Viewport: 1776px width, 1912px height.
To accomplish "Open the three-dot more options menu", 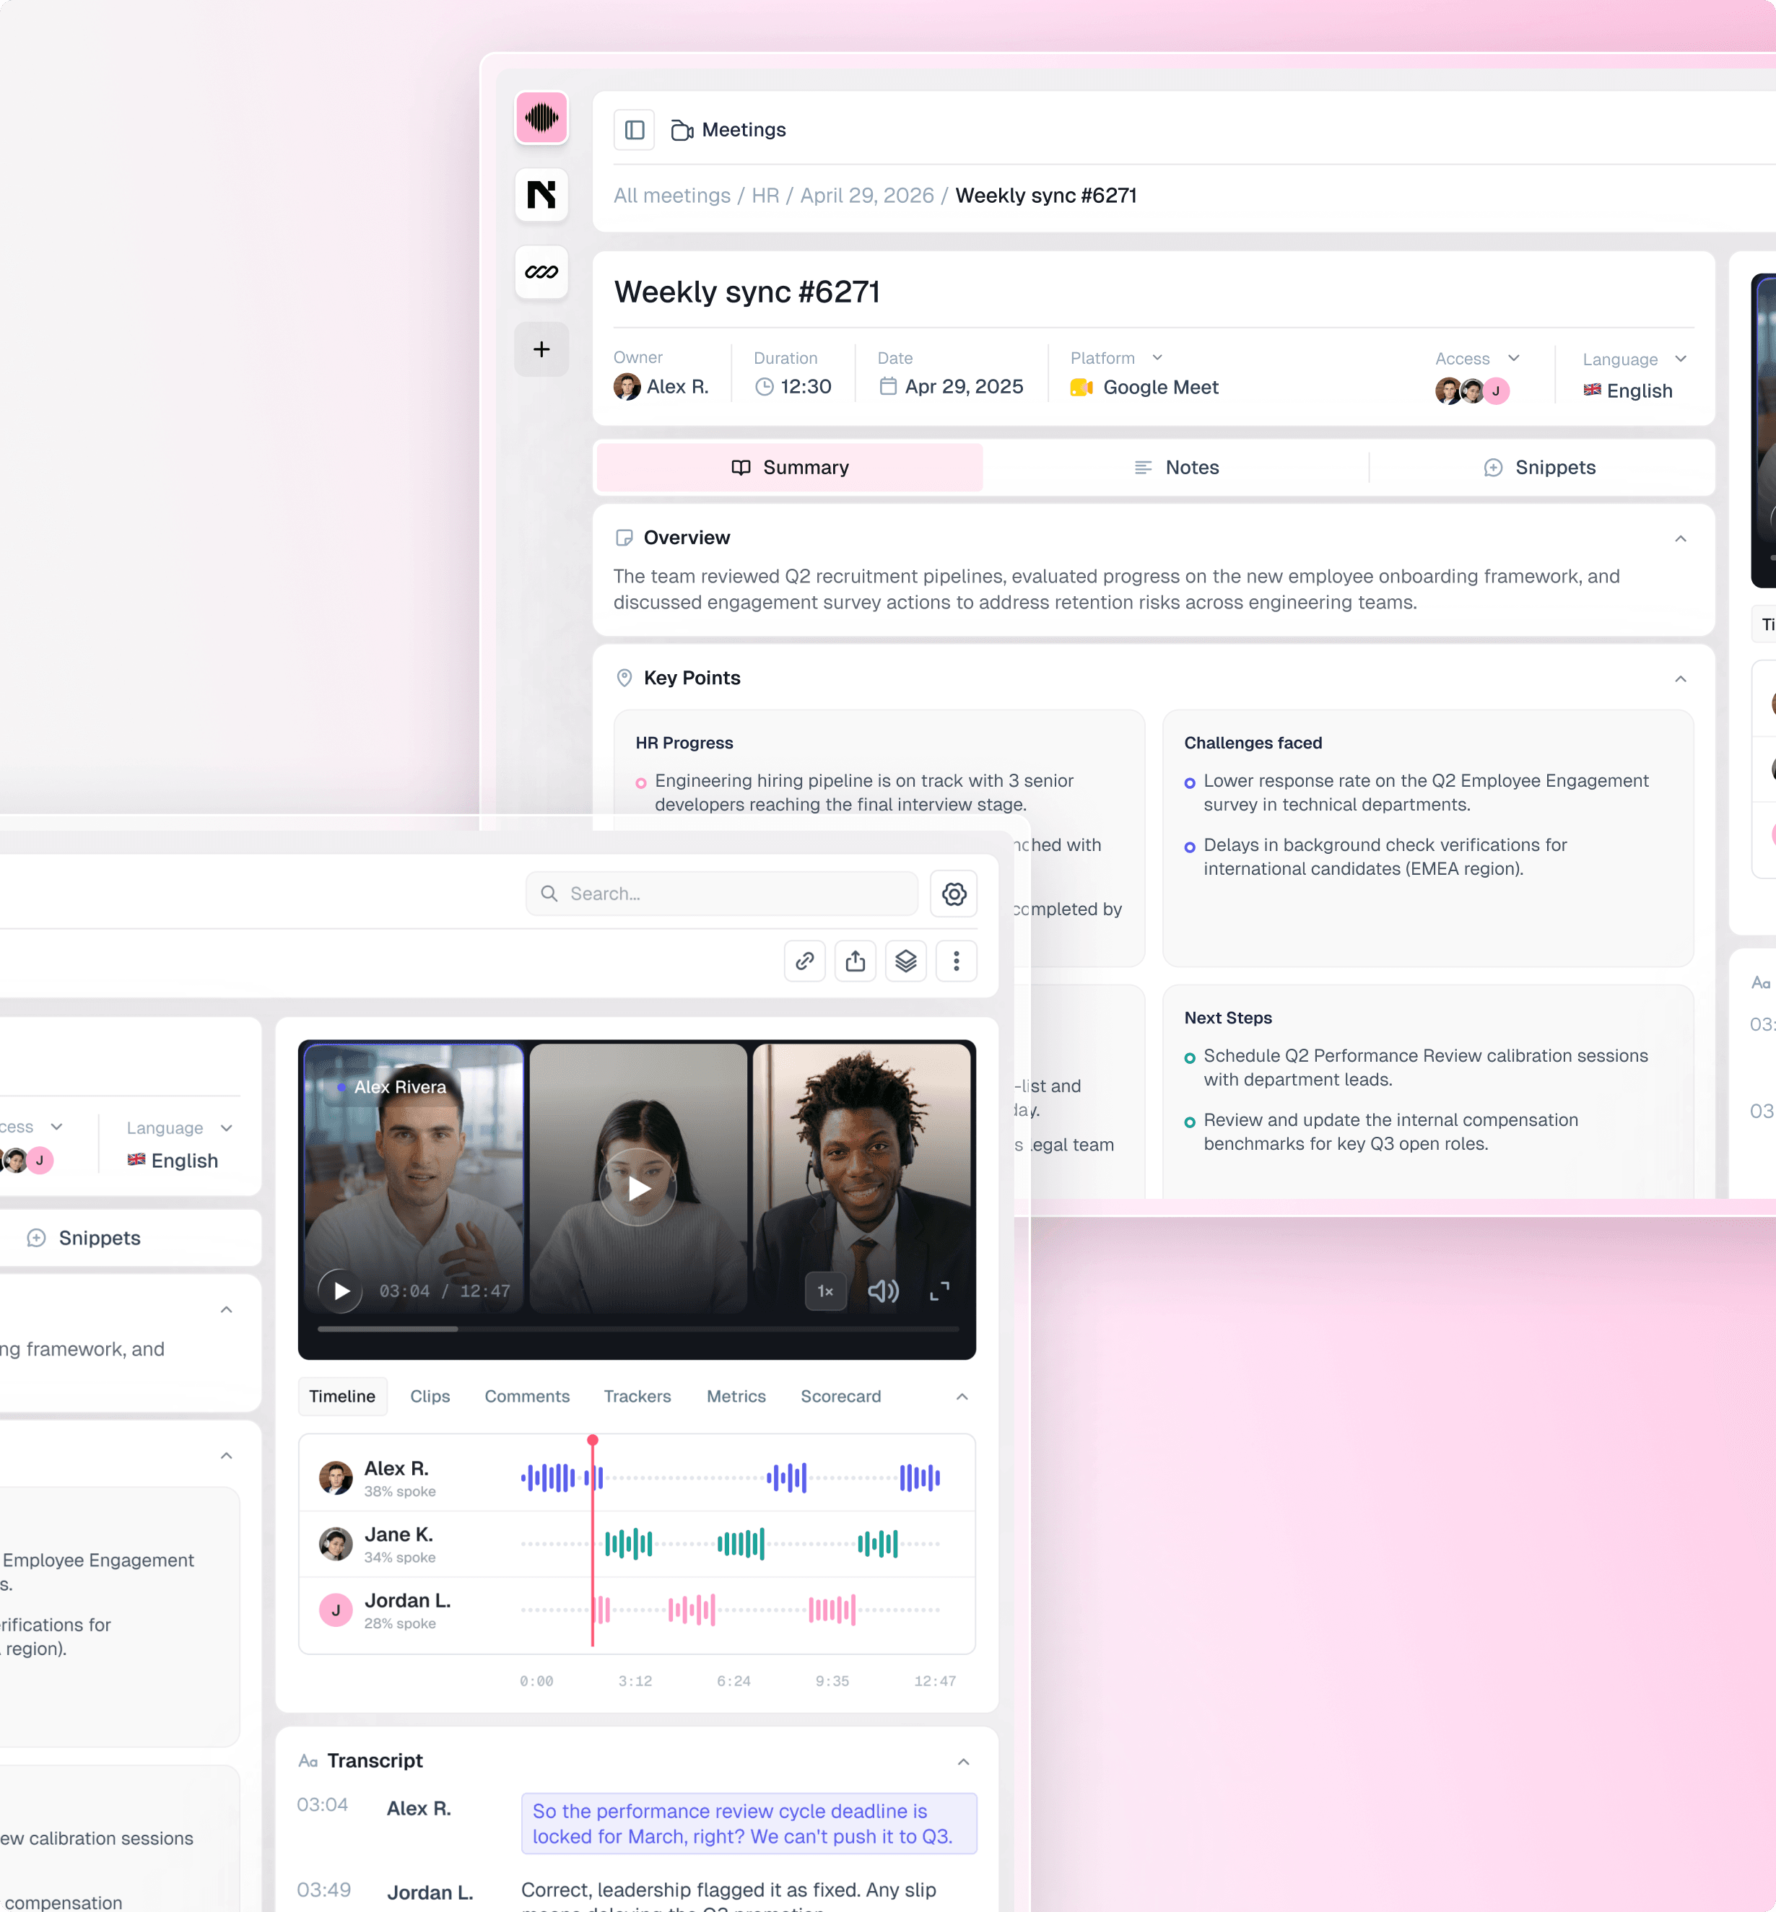I will [957, 961].
